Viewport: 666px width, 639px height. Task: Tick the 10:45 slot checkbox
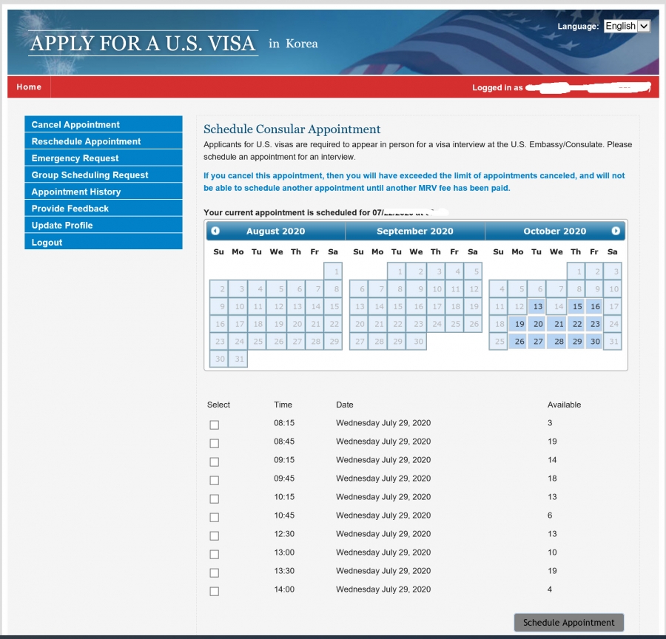coord(215,517)
